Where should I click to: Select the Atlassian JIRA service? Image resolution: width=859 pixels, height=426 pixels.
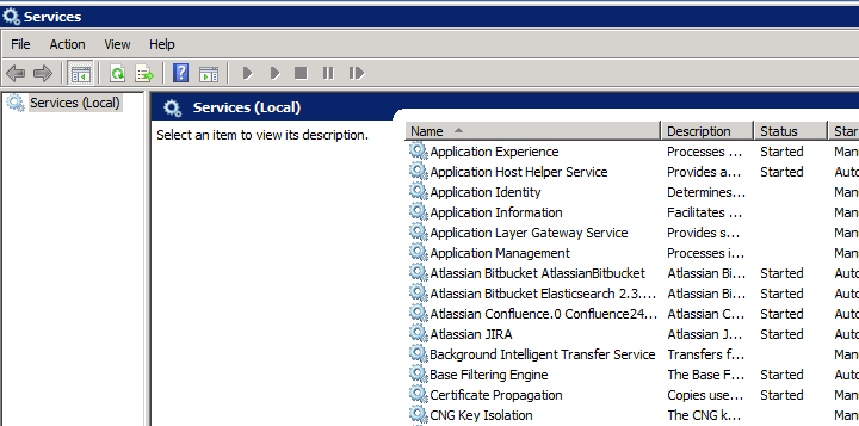pyautogui.click(x=471, y=334)
